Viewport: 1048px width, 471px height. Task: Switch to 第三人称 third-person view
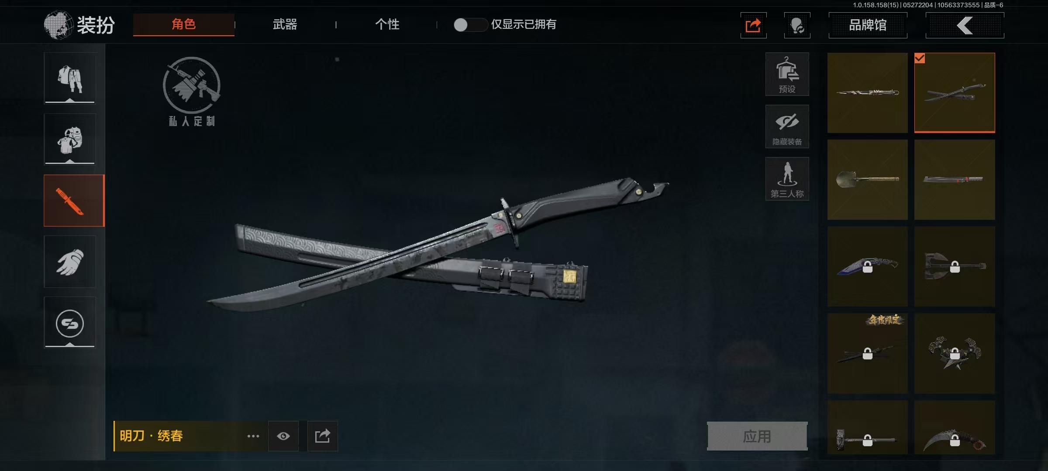click(787, 179)
